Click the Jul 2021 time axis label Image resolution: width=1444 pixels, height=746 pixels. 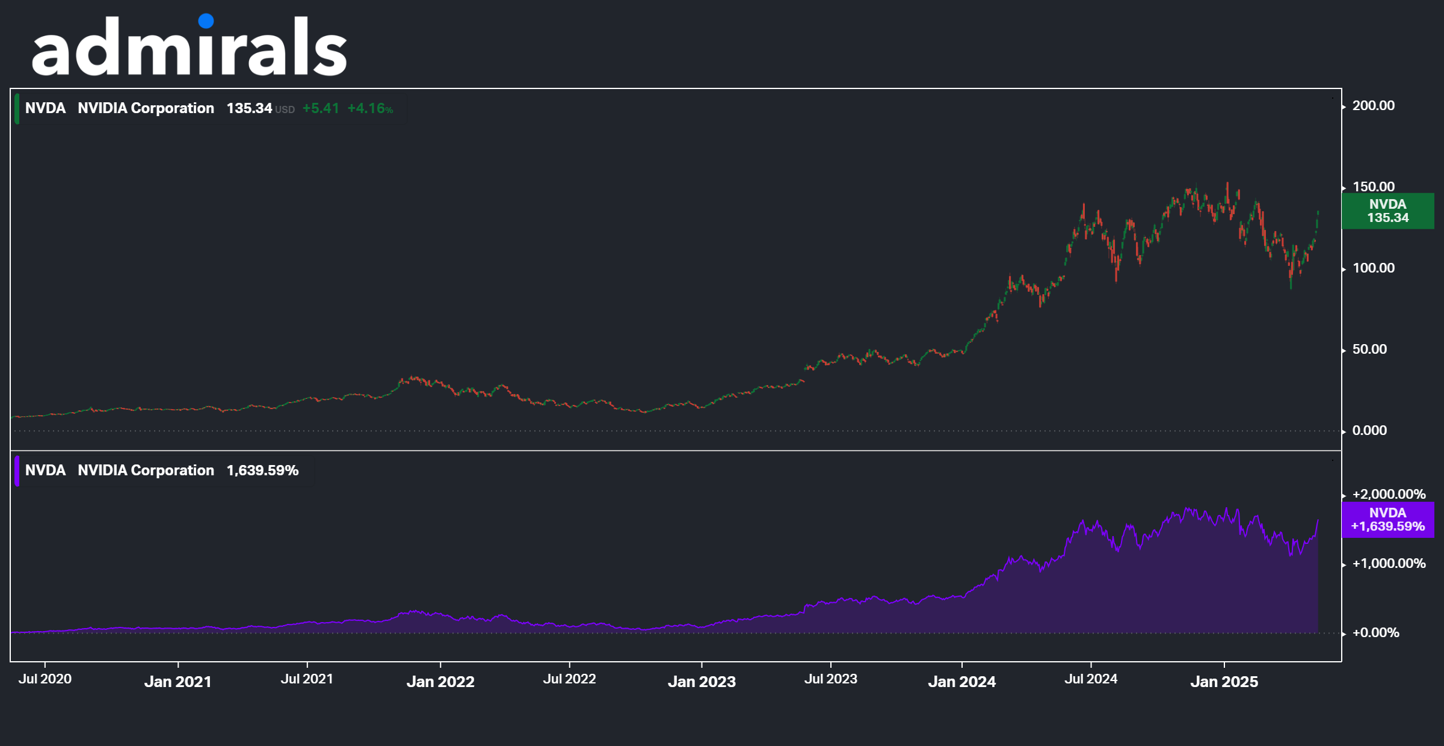tap(307, 679)
